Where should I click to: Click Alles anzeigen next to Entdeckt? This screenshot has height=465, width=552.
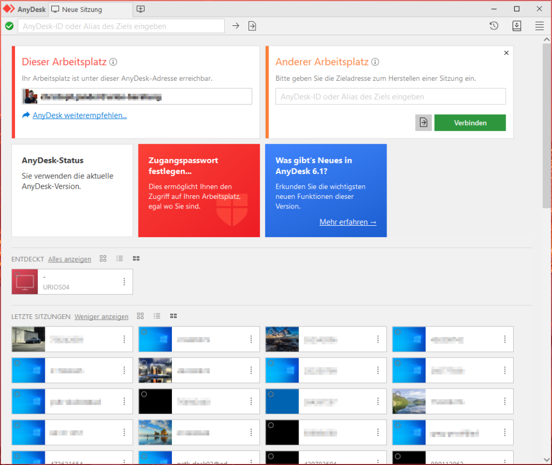(x=70, y=259)
